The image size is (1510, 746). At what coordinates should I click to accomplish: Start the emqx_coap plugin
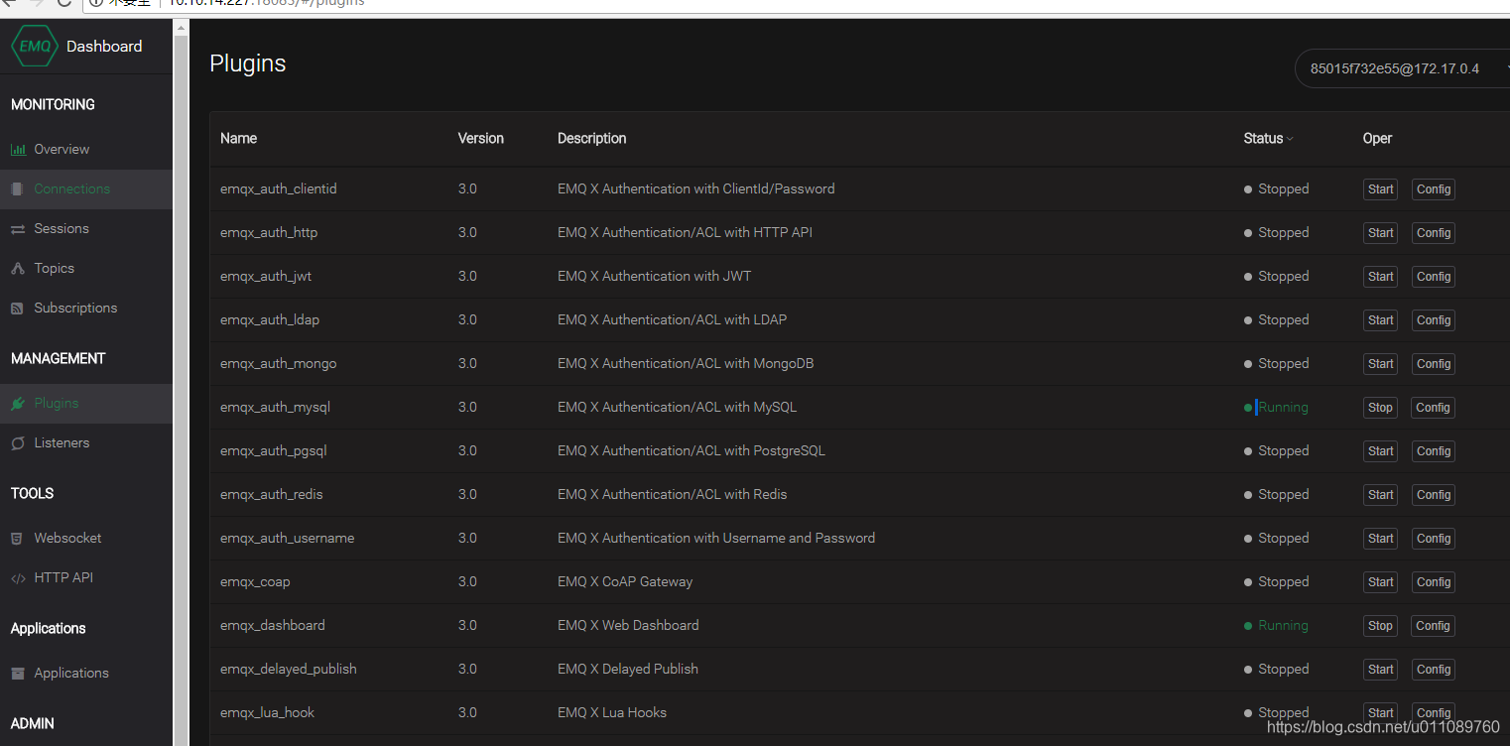(1380, 582)
